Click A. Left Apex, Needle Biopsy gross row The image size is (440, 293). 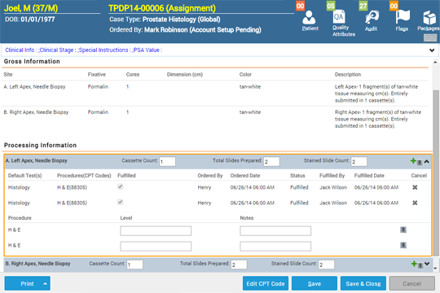click(x=215, y=94)
